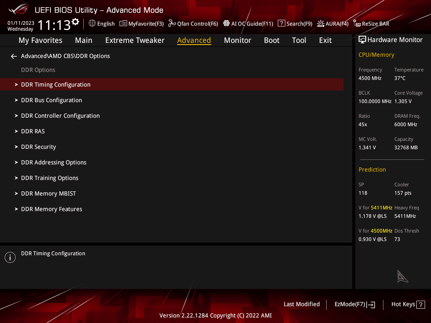This screenshot has width=431, height=323.
Task: Go back using the left arrow icon
Action: pyautogui.click(x=14, y=56)
